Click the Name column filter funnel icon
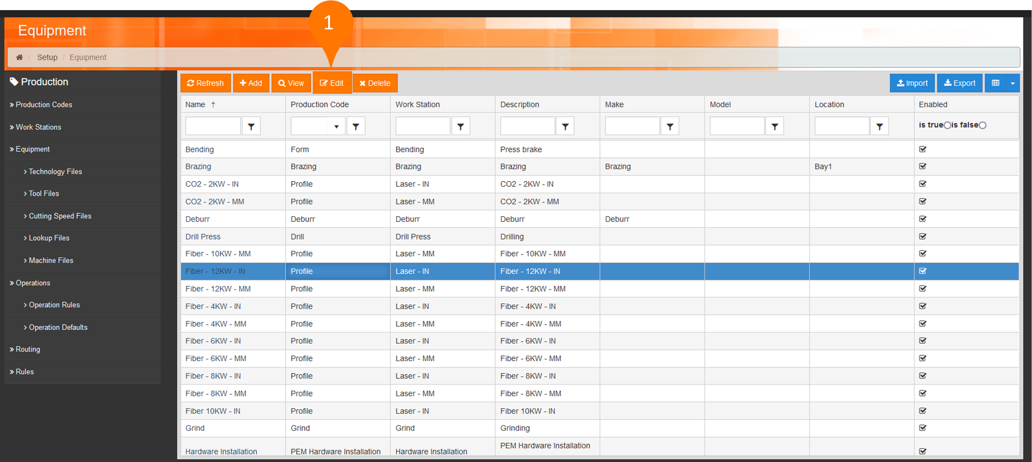1032x462 pixels. coord(251,127)
